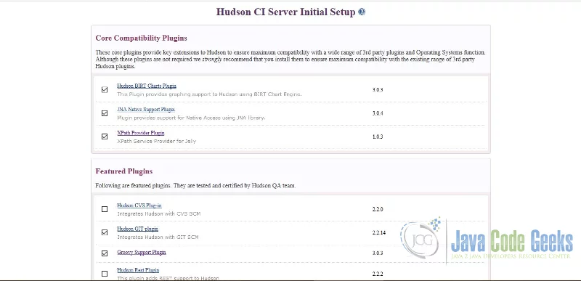The height and width of the screenshot is (281, 581).
Task: Click the Hudson CI Server Initial Setup title
Action: (285, 12)
